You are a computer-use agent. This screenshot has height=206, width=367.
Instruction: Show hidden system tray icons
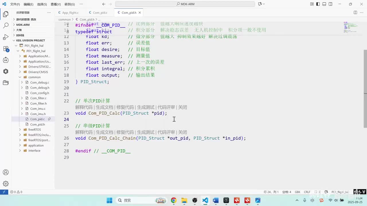tap(297, 200)
